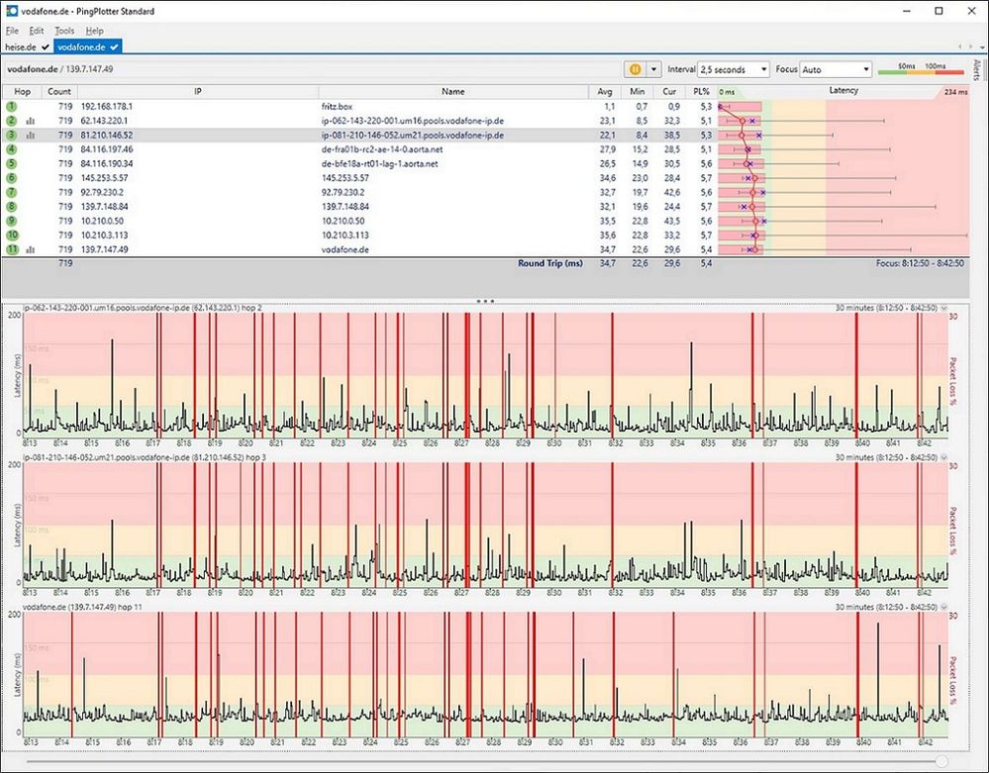
Task: Click the Cur column header
Action: pos(669,91)
